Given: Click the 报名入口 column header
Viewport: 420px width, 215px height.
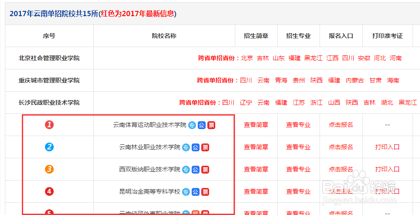Looking at the screenshot, I should click(341, 36).
